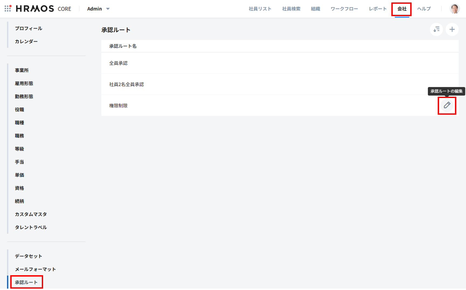The width and height of the screenshot is (466, 290).
Task: Open the 社員リスト tab
Action: coord(260,9)
